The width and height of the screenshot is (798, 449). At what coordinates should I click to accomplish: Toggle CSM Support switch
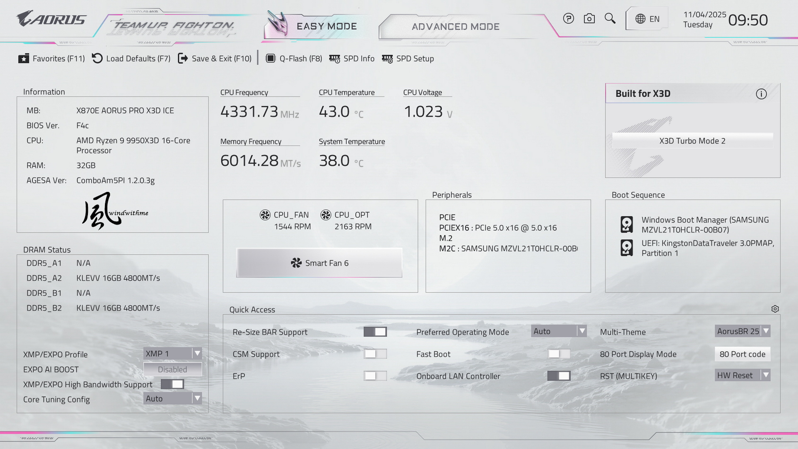click(375, 354)
